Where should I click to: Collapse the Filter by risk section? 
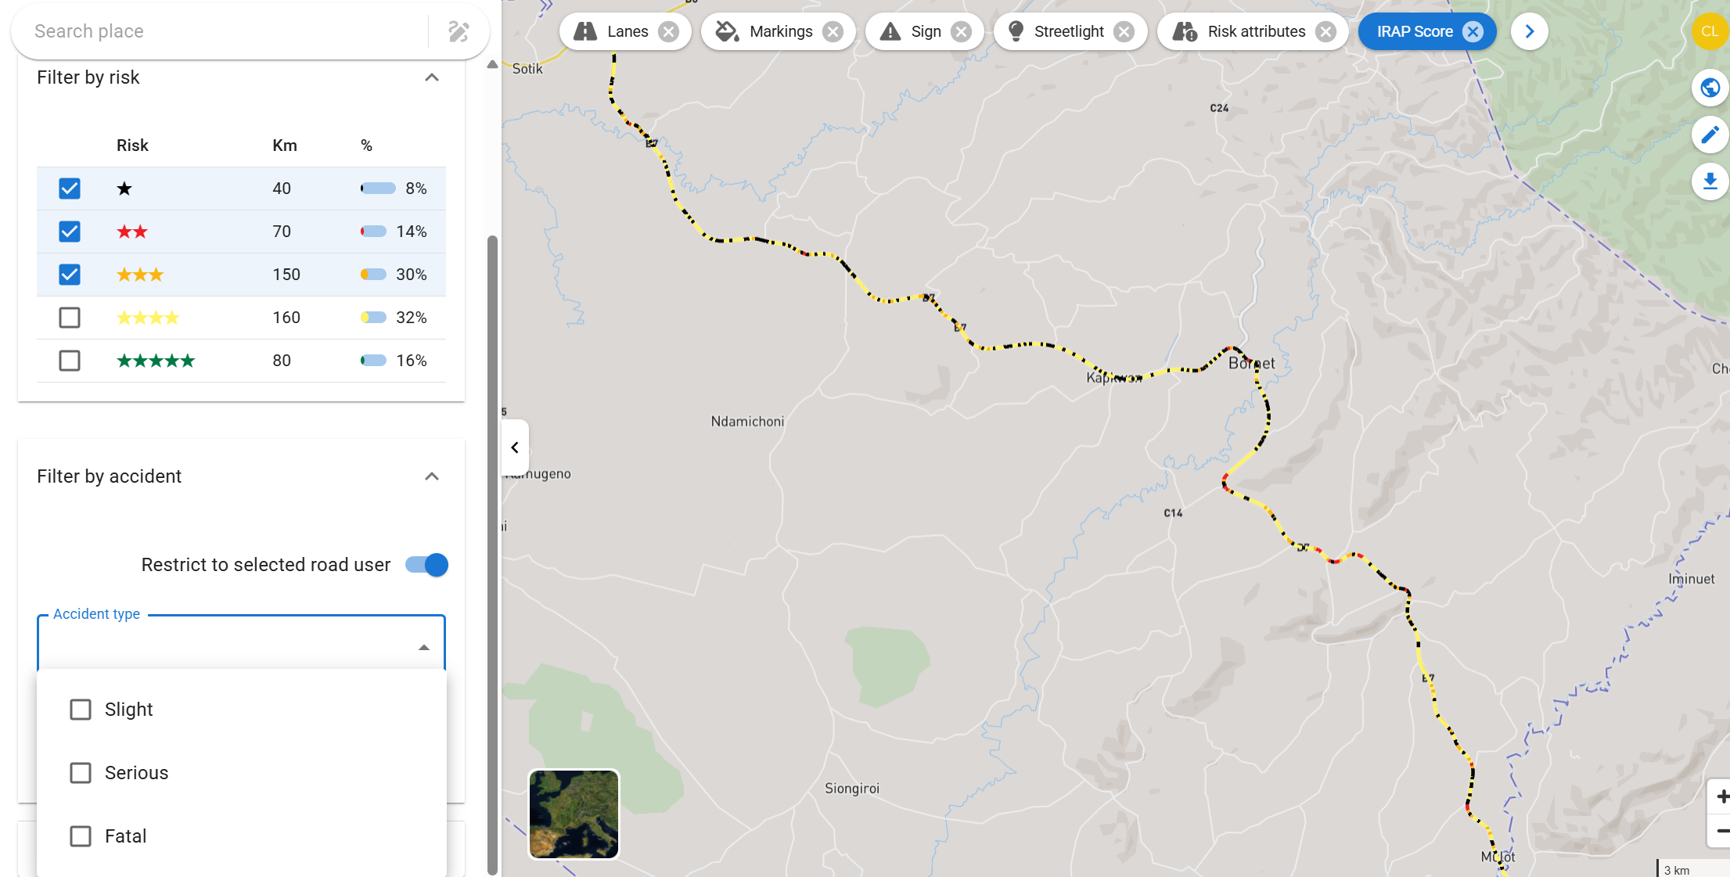[x=431, y=77]
